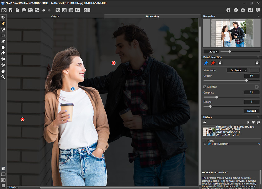Select the blue pin keep-point tool
The image size is (262, 189).
click(x=206, y=63)
